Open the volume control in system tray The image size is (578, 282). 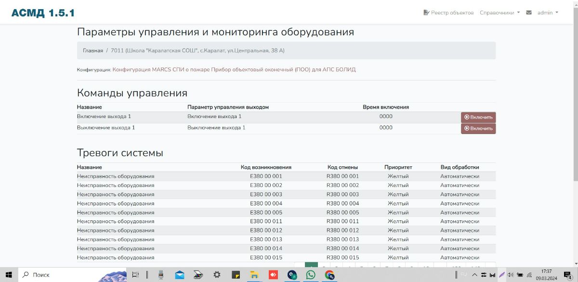511,275
